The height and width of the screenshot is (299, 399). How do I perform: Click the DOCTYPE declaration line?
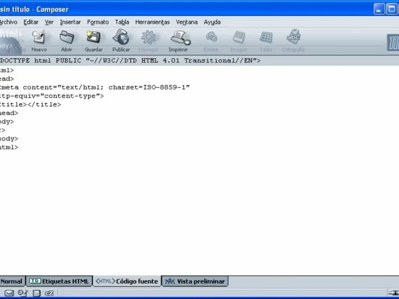tap(130, 60)
